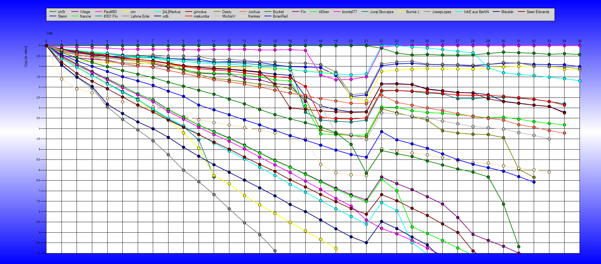This screenshot has width=601, height=264.
Task: Choose #301 Flo in the legend
Action: (x=111, y=16)
